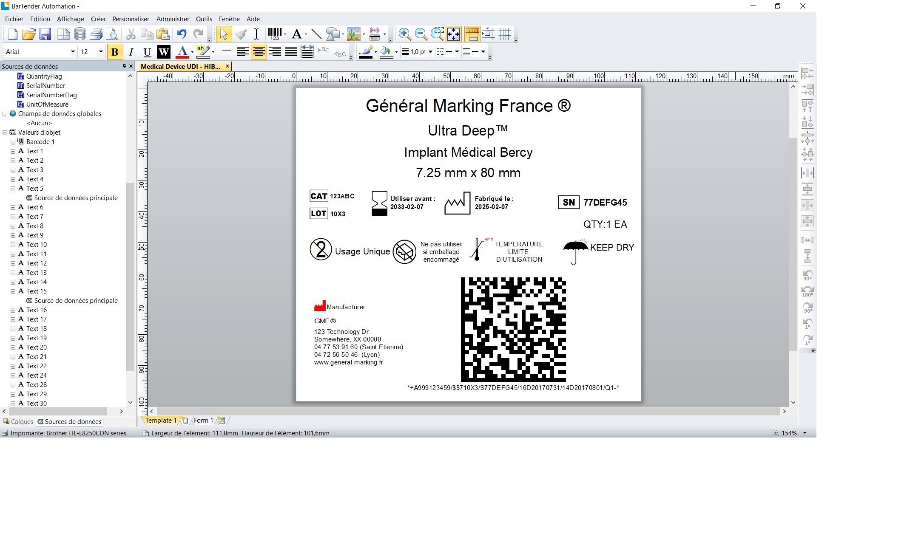Screen dimensions: 907x542
Task: Select the text object A tool
Action: pyautogui.click(x=297, y=34)
